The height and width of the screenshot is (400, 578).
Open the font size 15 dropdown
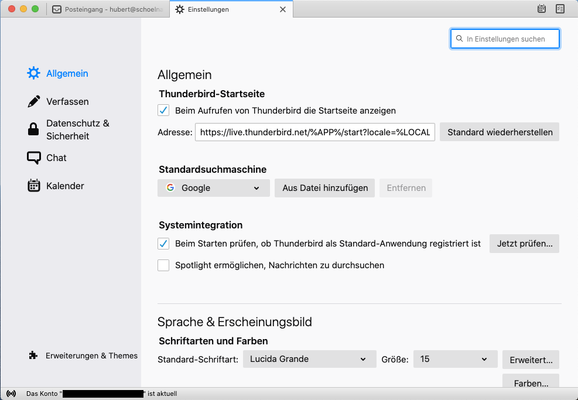(x=454, y=359)
